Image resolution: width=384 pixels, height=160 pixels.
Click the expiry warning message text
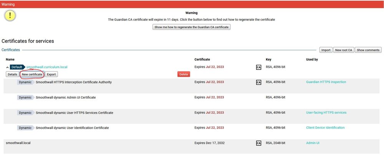coord(192,20)
